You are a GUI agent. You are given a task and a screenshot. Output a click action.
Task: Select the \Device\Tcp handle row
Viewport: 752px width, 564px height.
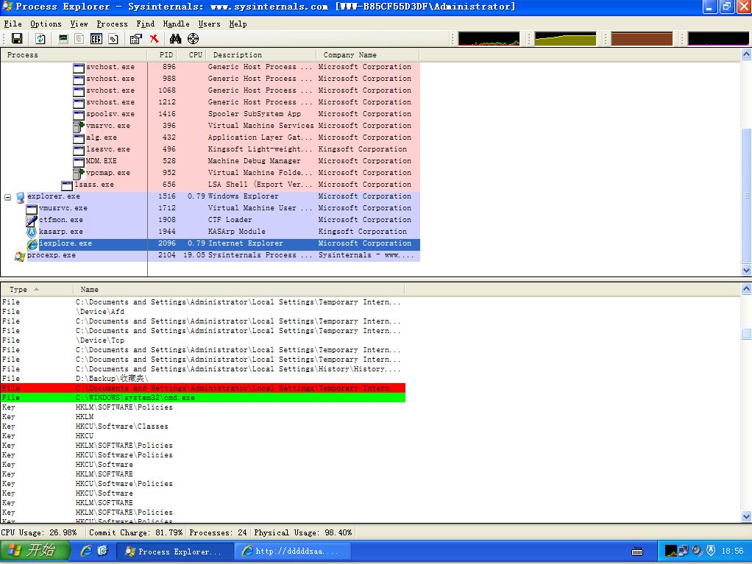tap(203, 340)
